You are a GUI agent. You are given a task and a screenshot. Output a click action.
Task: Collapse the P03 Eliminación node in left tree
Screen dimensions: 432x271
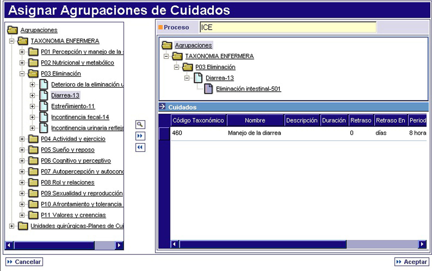pos(22,74)
